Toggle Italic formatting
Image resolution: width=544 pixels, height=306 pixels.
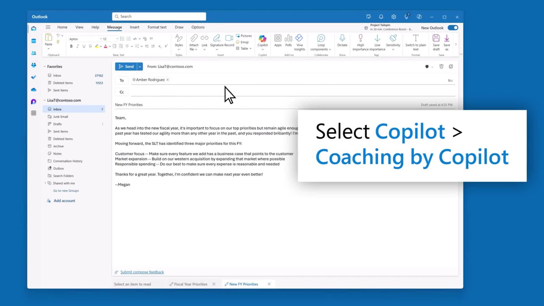77,46
